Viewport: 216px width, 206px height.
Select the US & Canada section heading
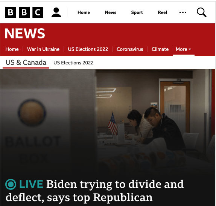[x=26, y=63]
